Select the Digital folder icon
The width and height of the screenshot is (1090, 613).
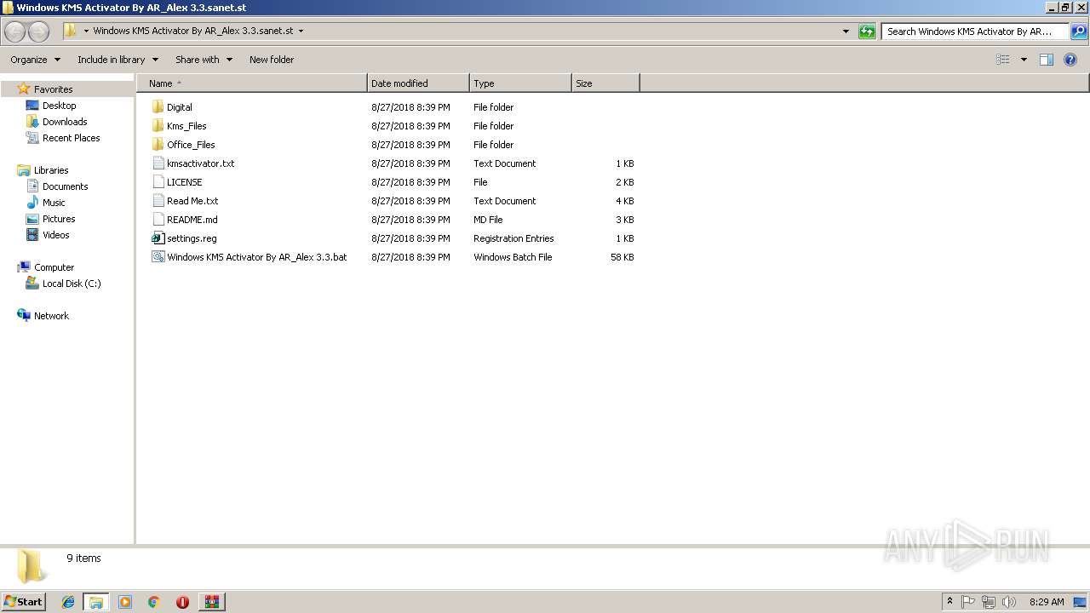[158, 107]
